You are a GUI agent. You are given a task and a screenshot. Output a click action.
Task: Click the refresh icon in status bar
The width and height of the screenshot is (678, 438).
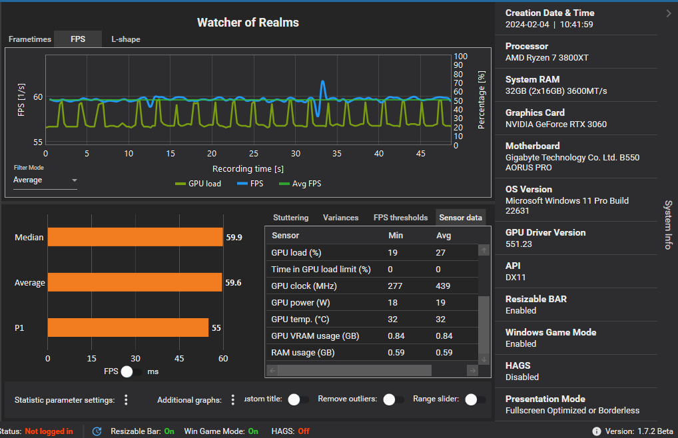[x=97, y=431]
